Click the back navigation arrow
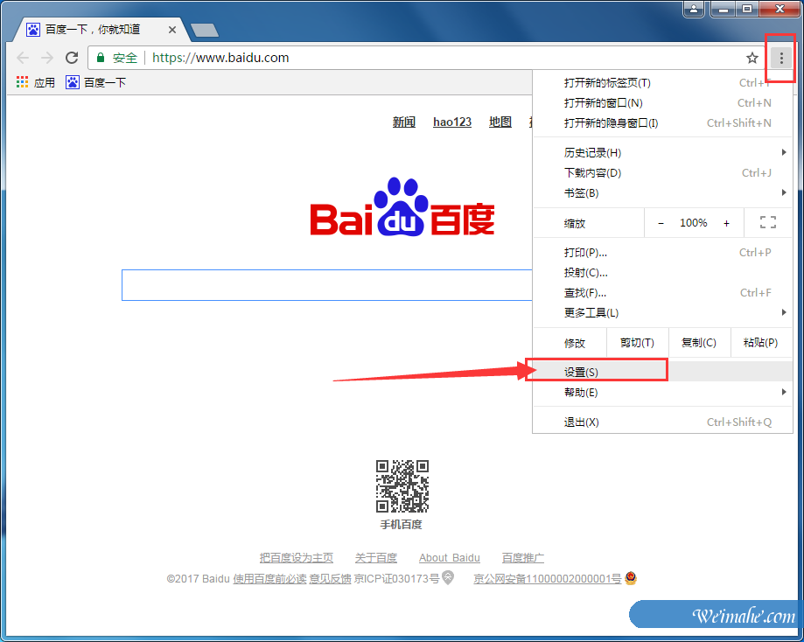 22,58
